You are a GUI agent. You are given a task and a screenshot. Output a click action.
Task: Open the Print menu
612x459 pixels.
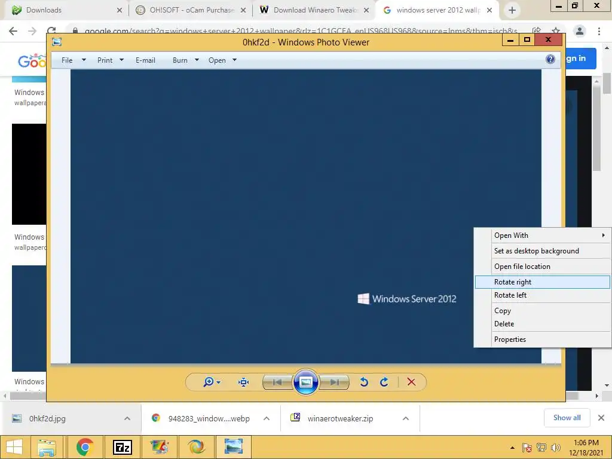pyautogui.click(x=105, y=60)
